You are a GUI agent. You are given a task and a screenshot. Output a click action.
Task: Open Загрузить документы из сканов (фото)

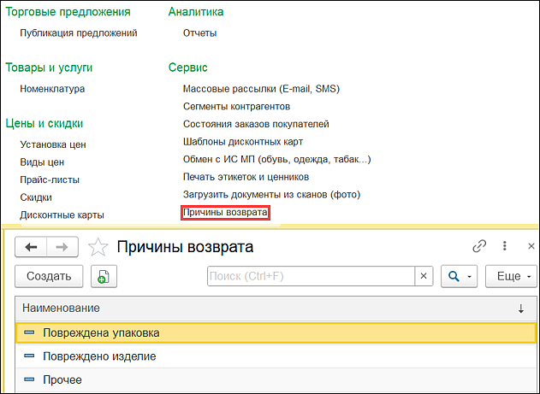pyautogui.click(x=271, y=195)
